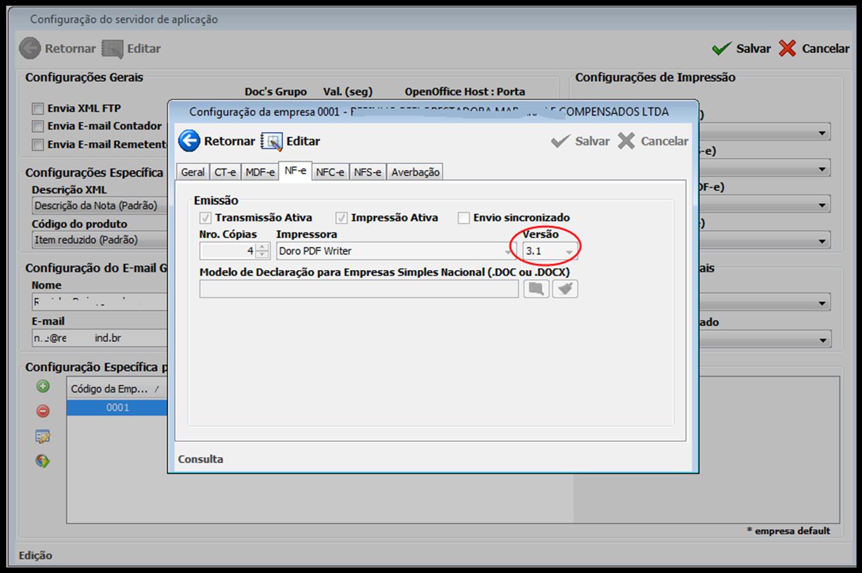Switch to the NFS-e tab
862x573 pixels.
[x=367, y=172]
